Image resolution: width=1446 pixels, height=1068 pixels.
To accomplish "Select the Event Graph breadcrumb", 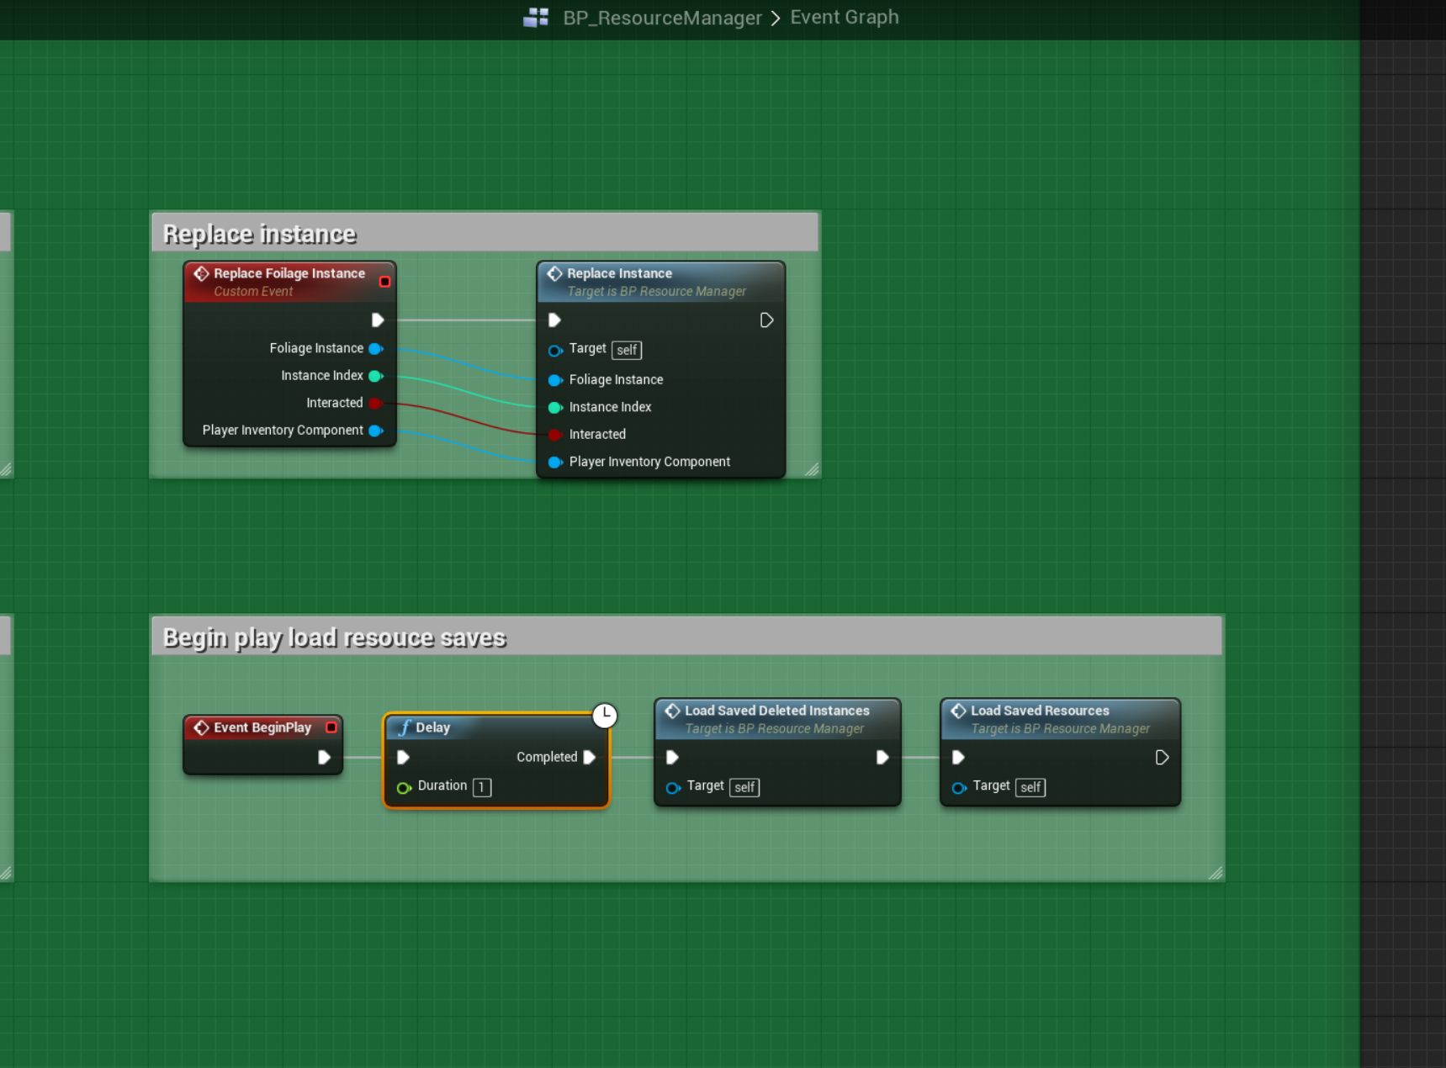I will 844,18.
